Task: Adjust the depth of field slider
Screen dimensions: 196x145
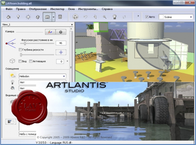Action: click(21, 55)
